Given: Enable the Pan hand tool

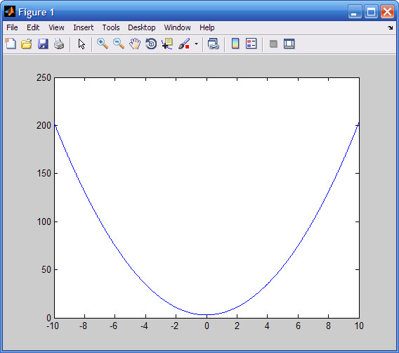Looking at the screenshot, I should [x=135, y=44].
